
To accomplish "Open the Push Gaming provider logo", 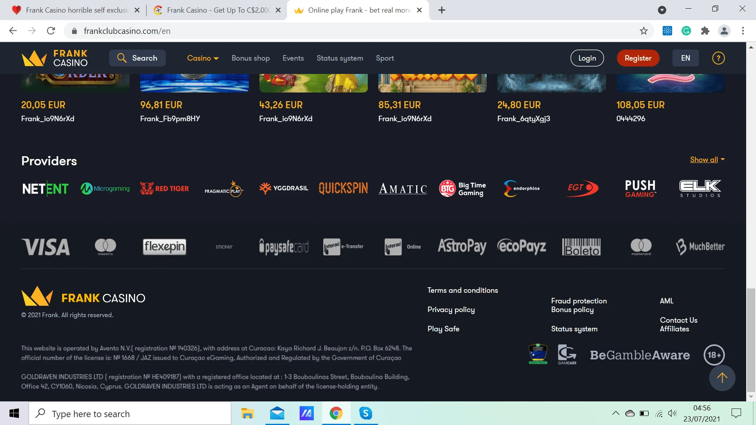I will click(641, 188).
